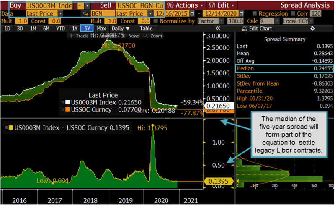Activate the Zoom magnifier tool
335x205 pixels.
point(153,36)
